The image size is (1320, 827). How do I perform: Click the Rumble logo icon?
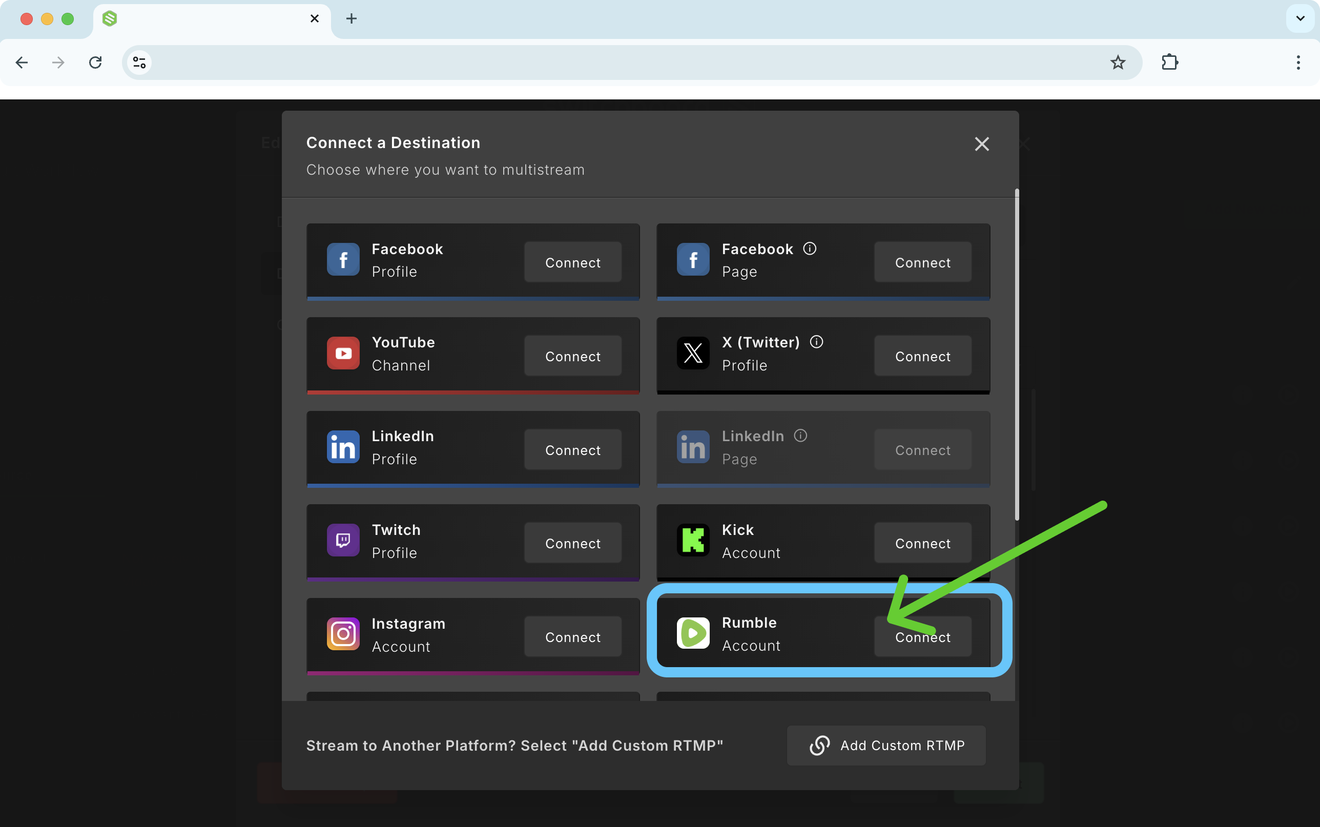pos(693,633)
